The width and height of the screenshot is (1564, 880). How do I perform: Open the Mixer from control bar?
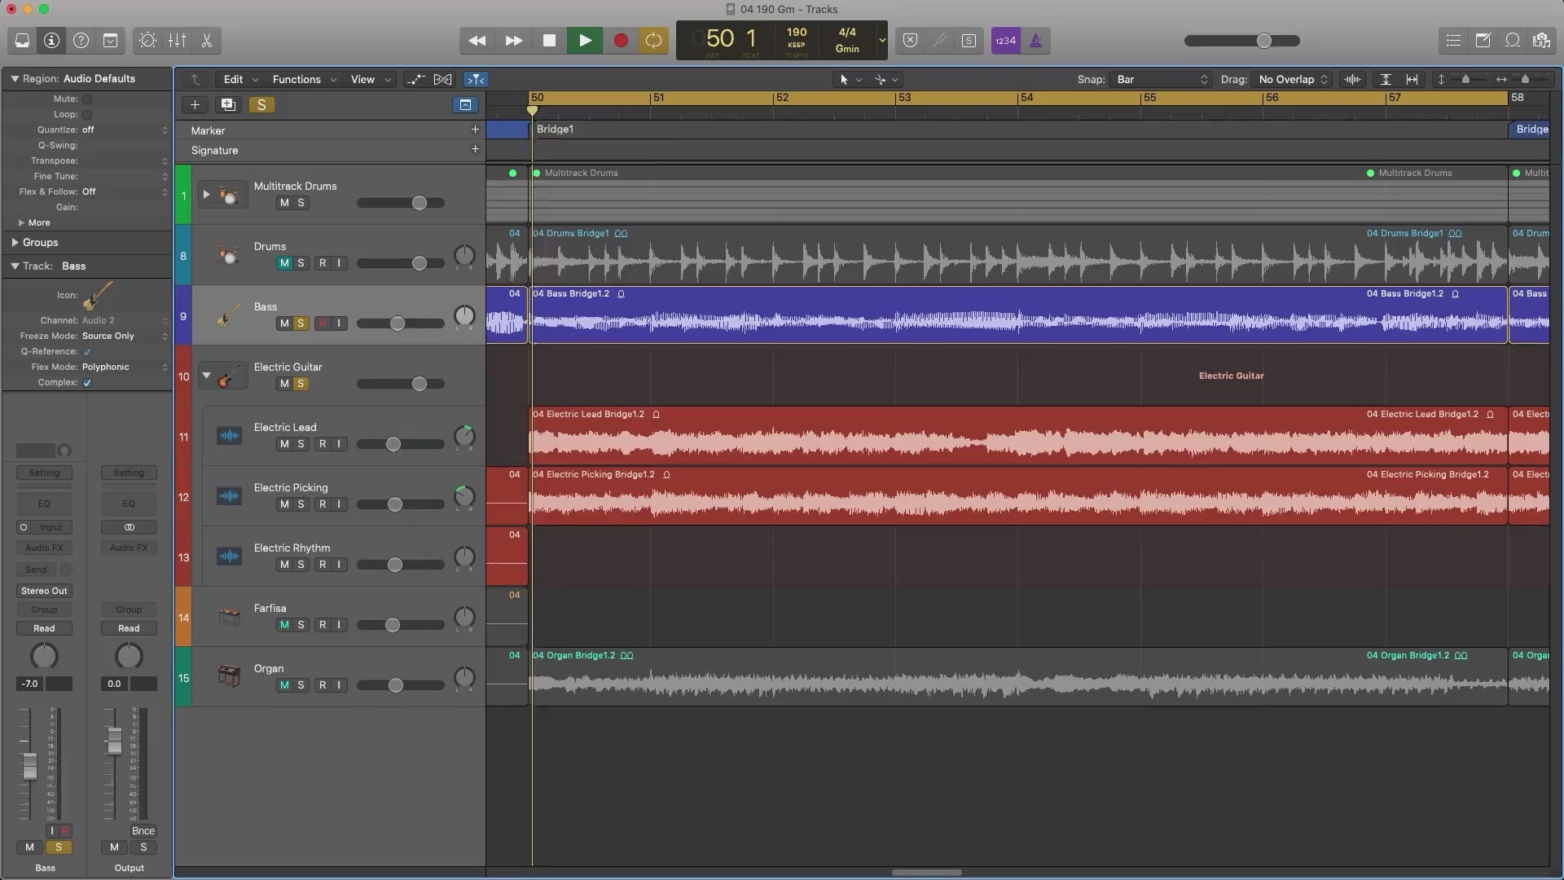coord(177,41)
